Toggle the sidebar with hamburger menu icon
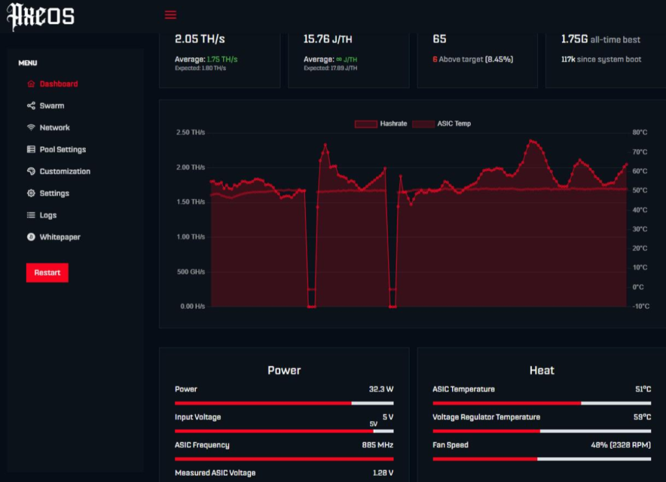Image resolution: width=666 pixels, height=482 pixels. coord(170,15)
